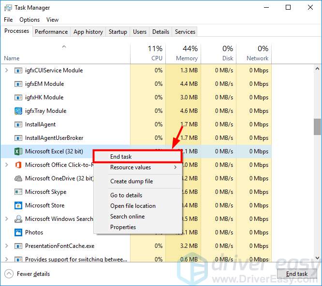Click the igfxEM Module process icon
The width and height of the screenshot is (322, 286).
click(x=18, y=84)
